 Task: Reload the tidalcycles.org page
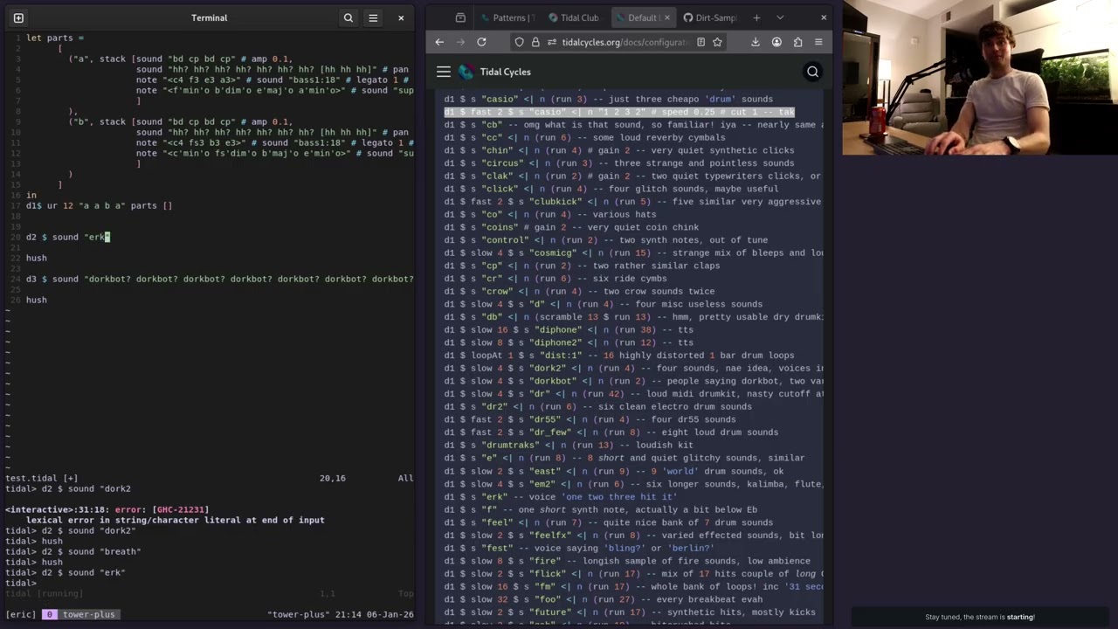click(481, 42)
